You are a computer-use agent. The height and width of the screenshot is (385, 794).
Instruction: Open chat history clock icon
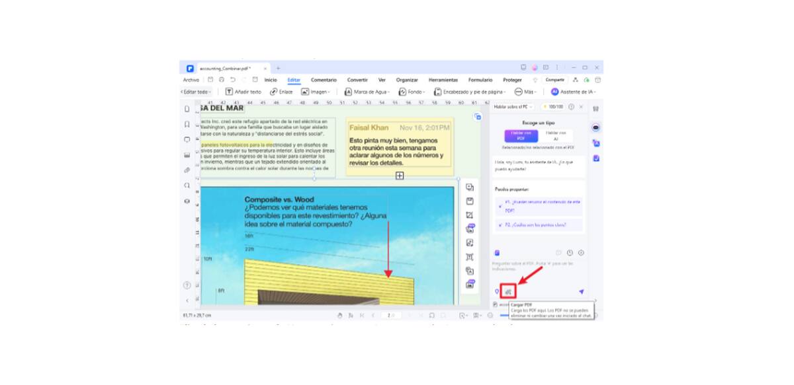tap(570, 253)
